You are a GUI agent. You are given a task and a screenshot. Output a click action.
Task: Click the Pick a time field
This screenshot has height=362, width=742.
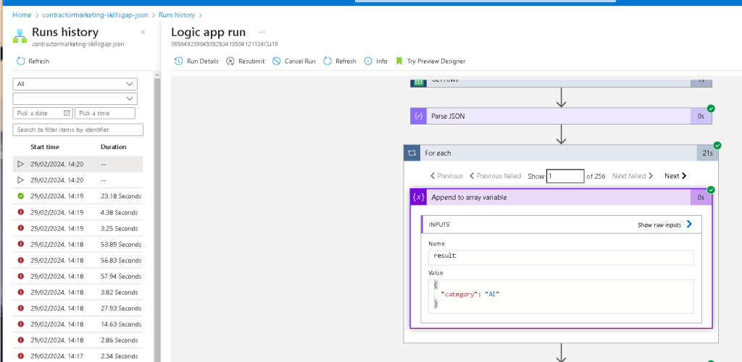pos(105,113)
